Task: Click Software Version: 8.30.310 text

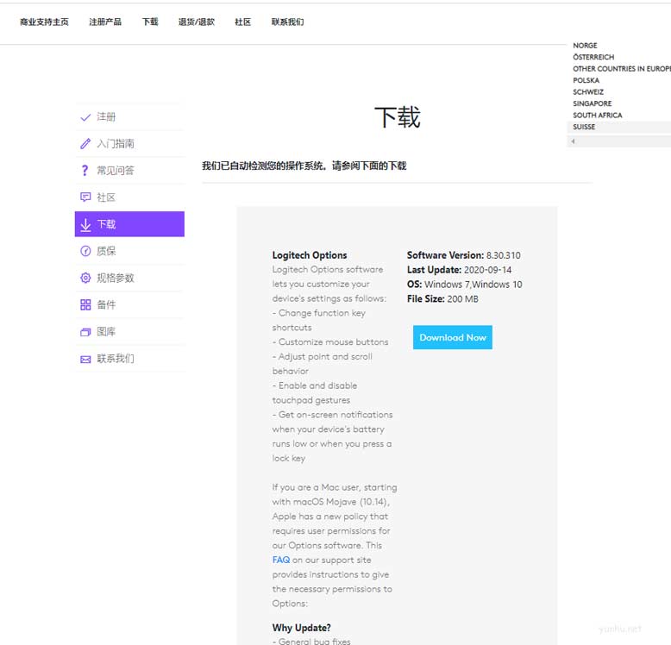Action: coord(463,255)
